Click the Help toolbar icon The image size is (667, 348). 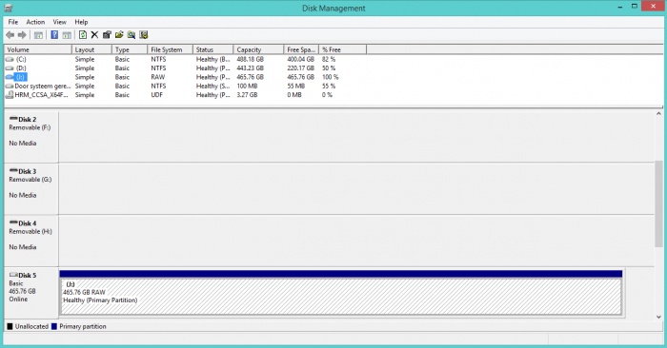point(54,35)
